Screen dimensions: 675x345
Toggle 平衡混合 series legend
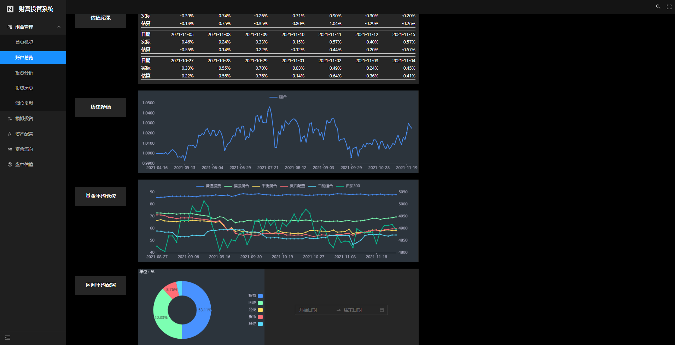pyautogui.click(x=264, y=186)
